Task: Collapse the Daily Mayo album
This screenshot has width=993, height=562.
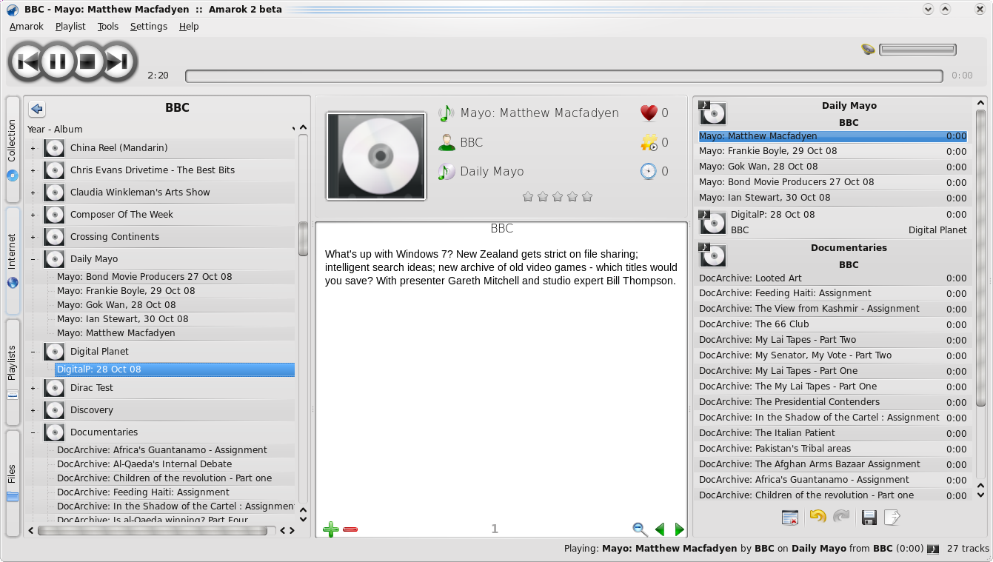Action: [x=33, y=259]
